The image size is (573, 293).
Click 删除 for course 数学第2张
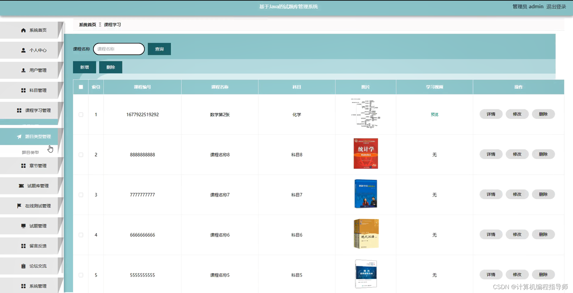(543, 114)
